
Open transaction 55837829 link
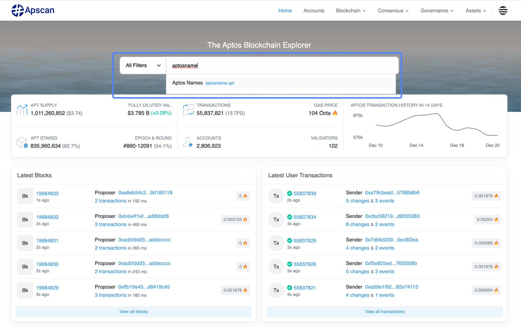(x=305, y=240)
